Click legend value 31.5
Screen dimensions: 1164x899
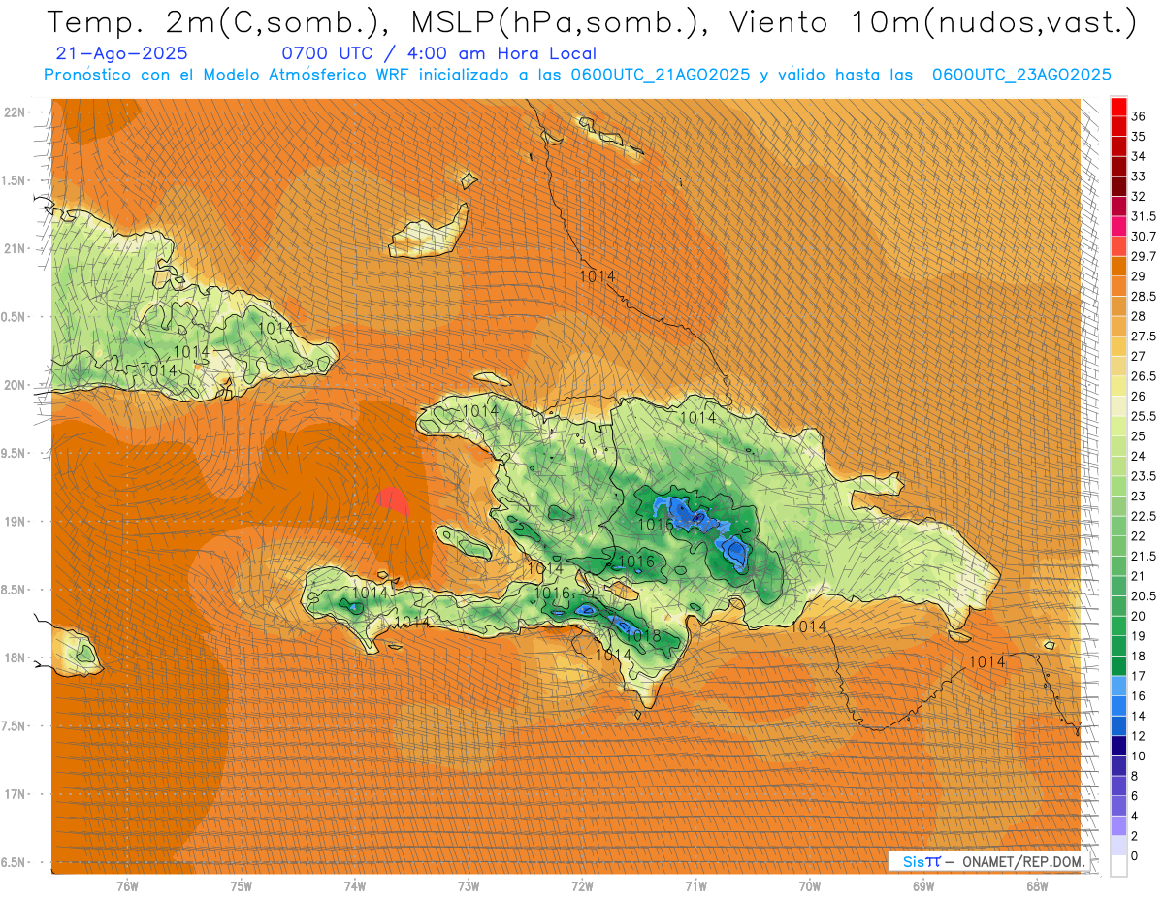tap(1144, 216)
